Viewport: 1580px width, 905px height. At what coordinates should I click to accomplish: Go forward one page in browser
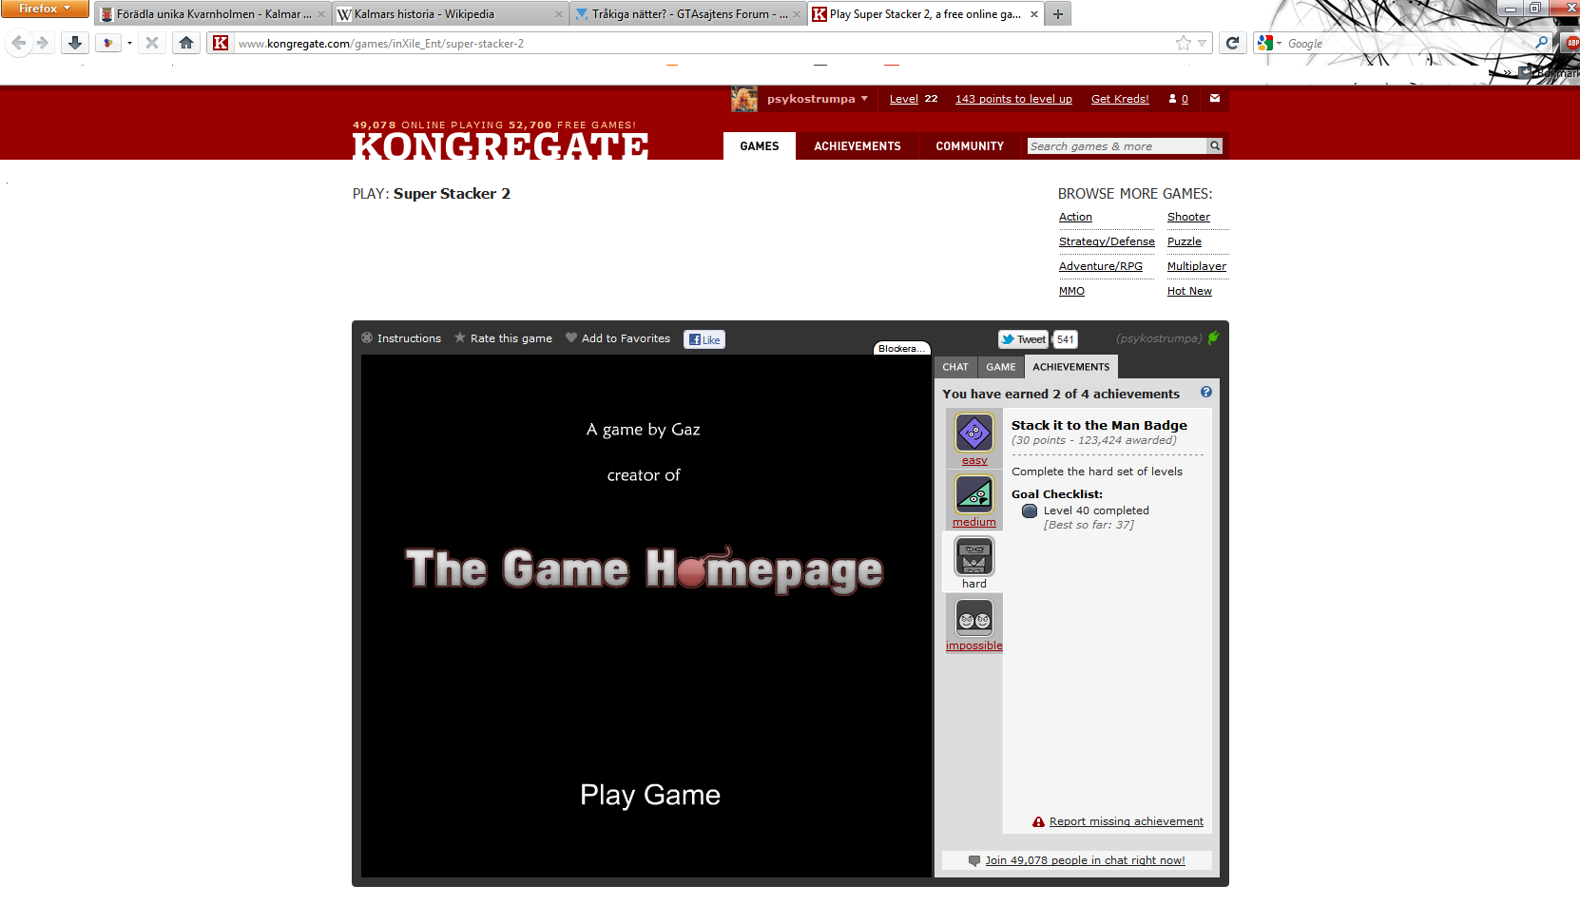click(42, 43)
